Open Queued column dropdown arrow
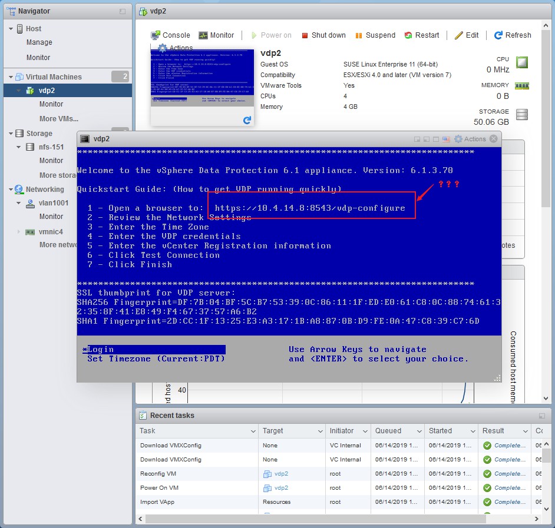The image size is (555, 528). [x=419, y=431]
